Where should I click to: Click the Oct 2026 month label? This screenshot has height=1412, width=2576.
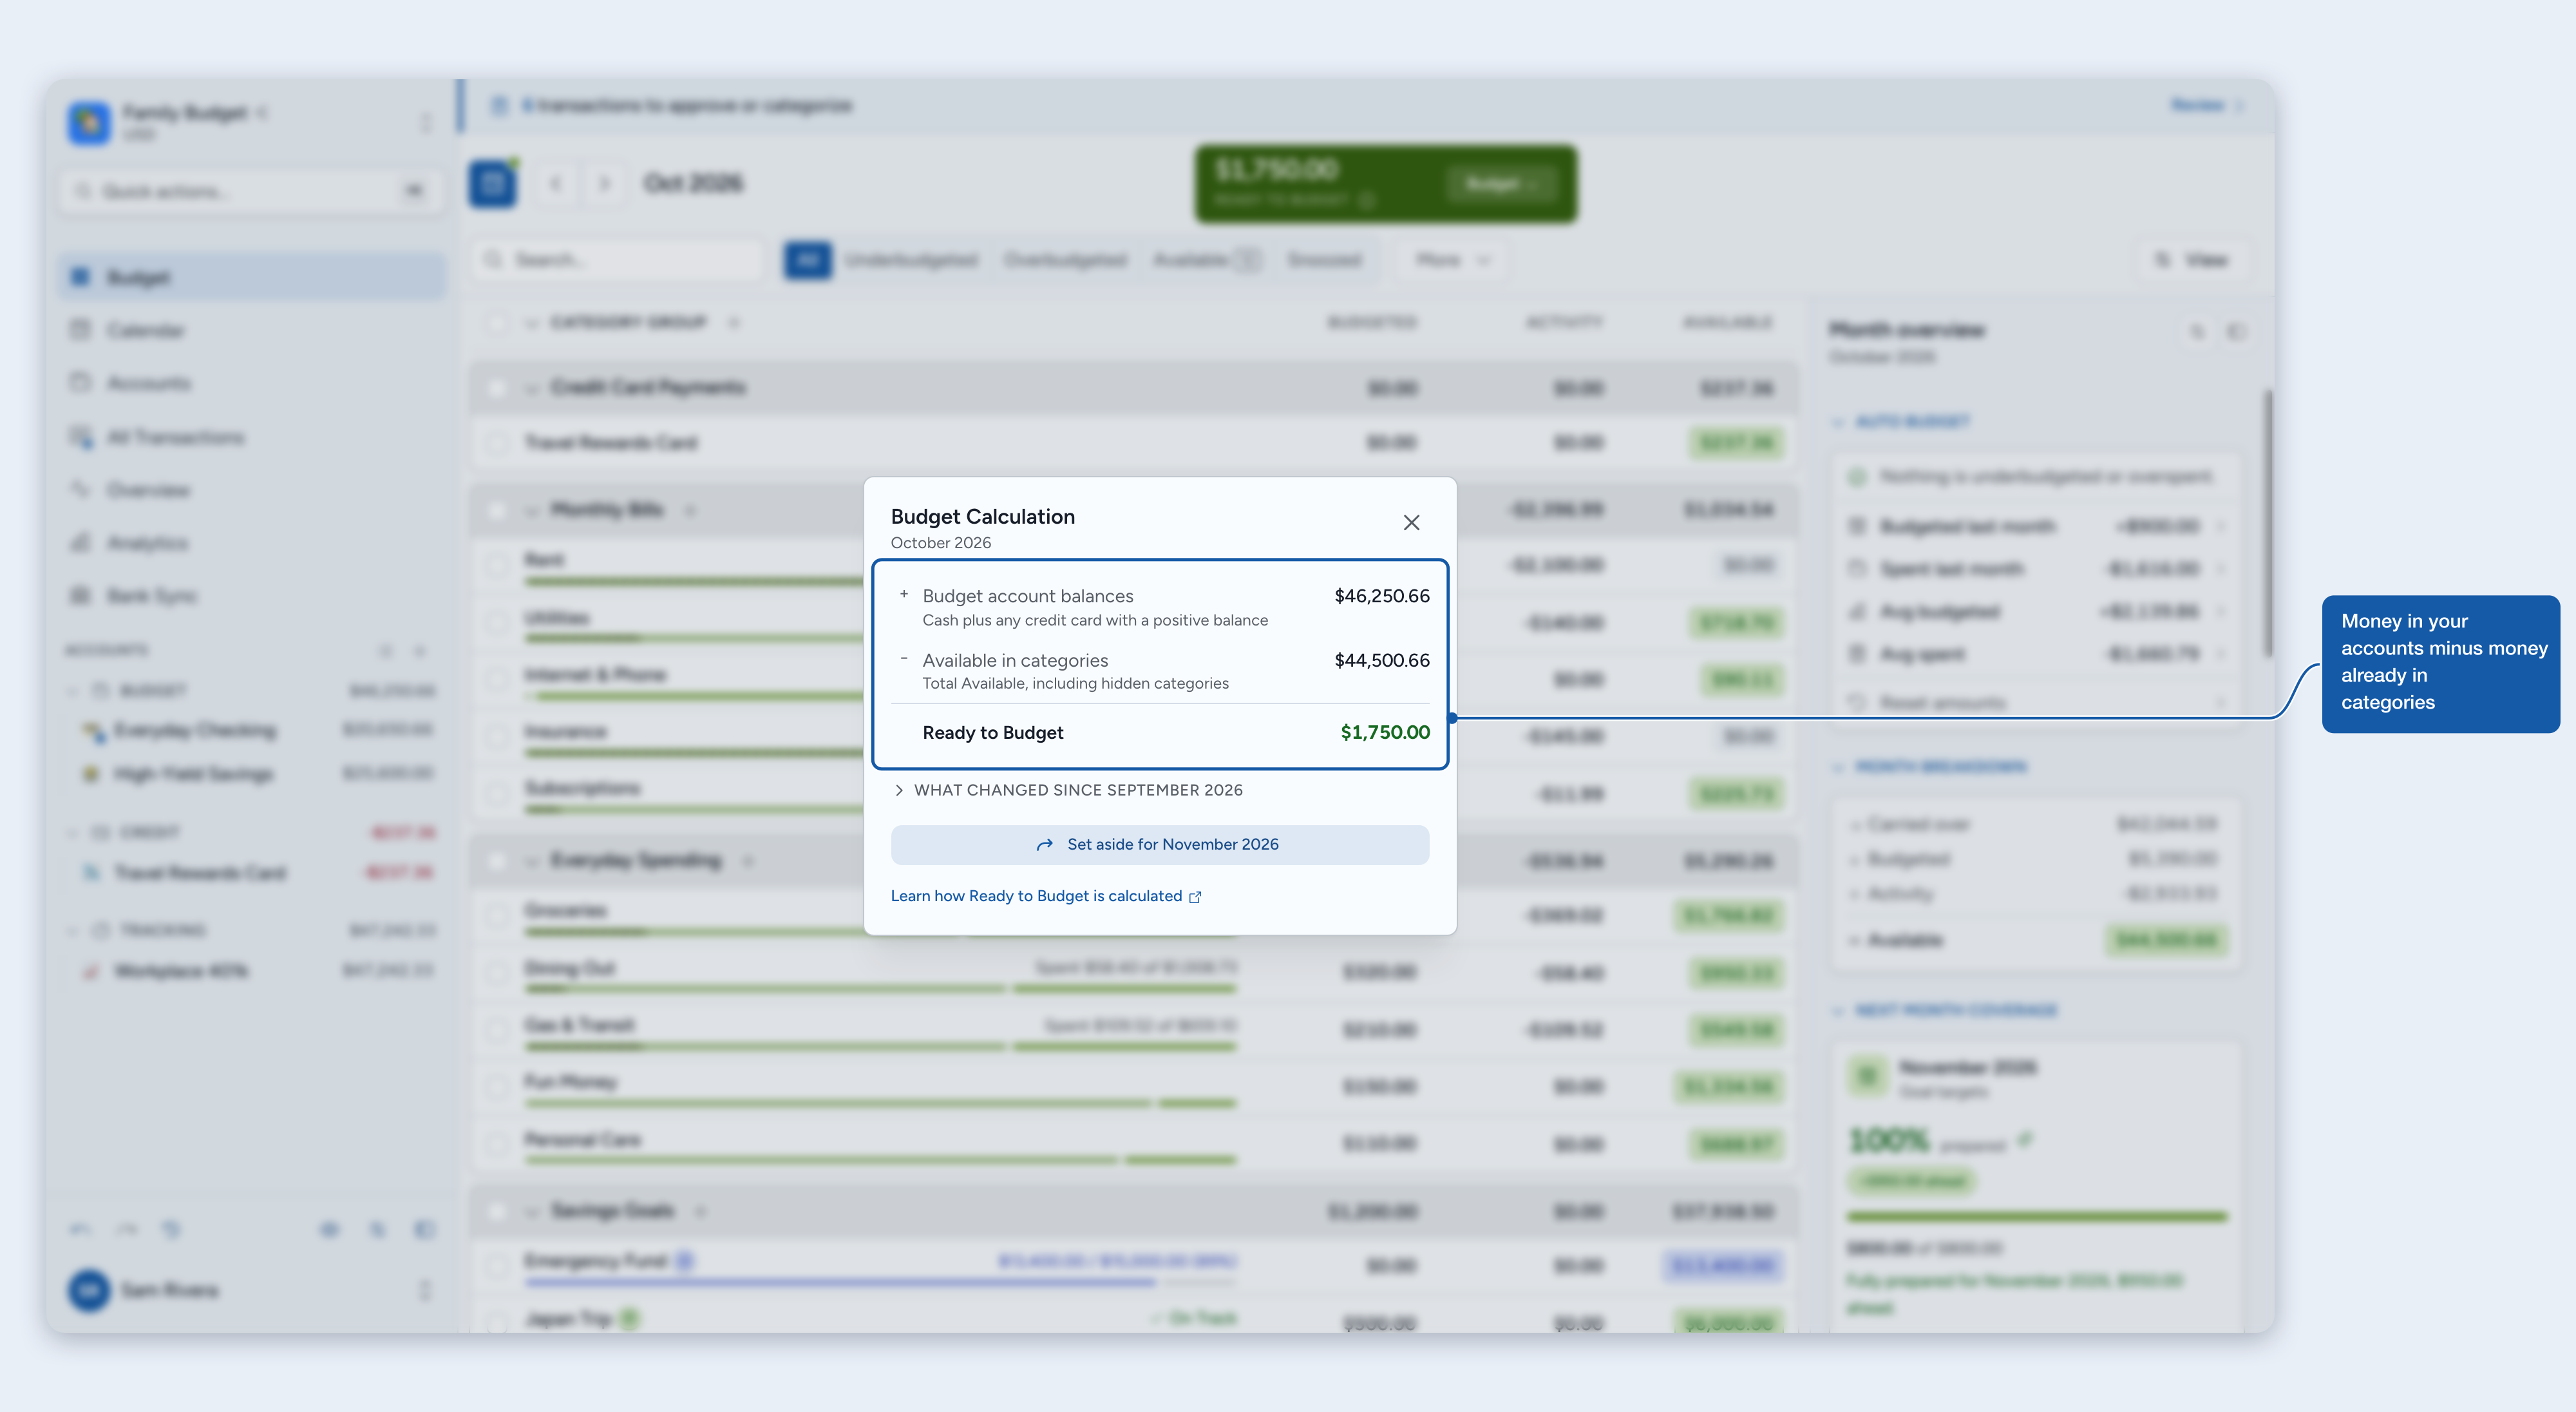point(693,184)
